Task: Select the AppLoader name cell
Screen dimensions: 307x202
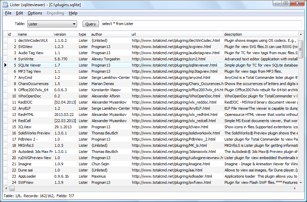Action: coord(35,176)
